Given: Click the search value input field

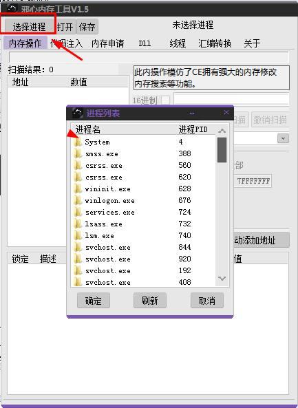Looking at the screenshot, I should coord(231,99).
